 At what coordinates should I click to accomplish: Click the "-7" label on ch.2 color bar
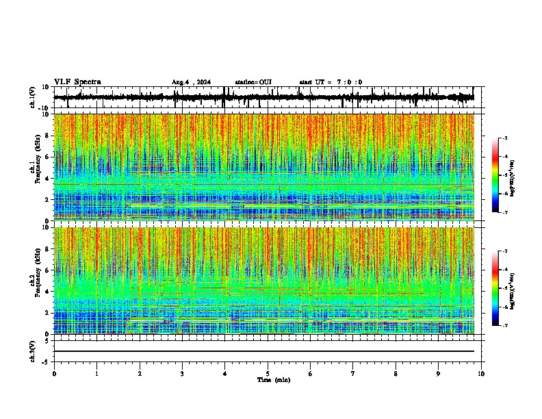[505, 326]
